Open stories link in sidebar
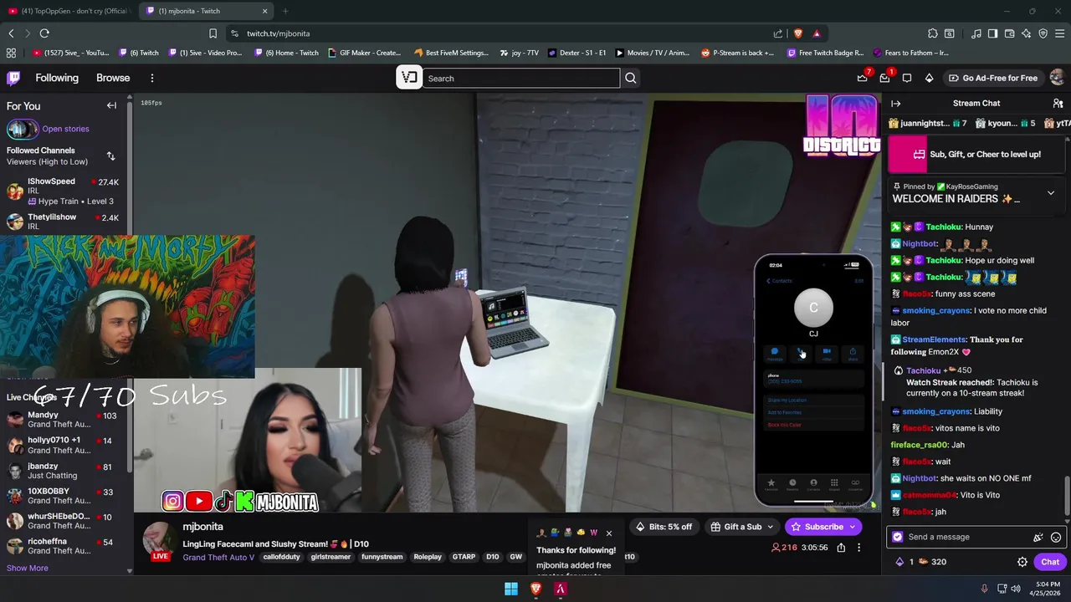Viewport: 1071px width, 602px height. pos(65,129)
